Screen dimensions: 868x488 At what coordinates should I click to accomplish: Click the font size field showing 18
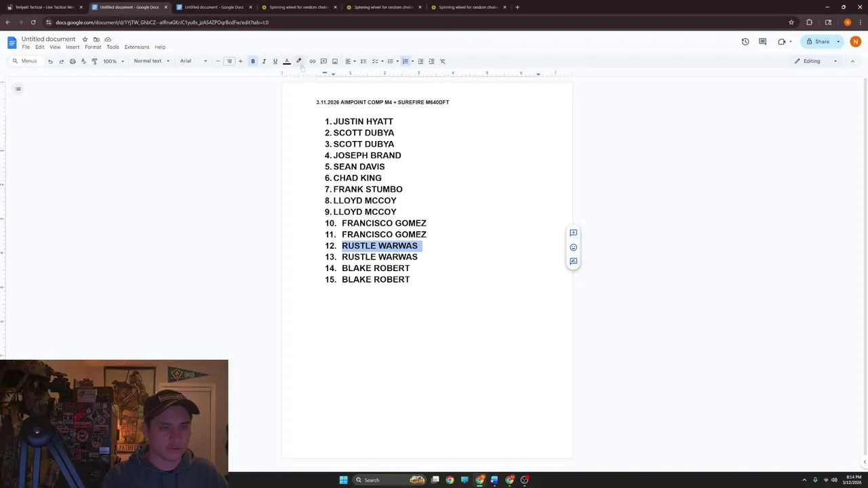229,61
